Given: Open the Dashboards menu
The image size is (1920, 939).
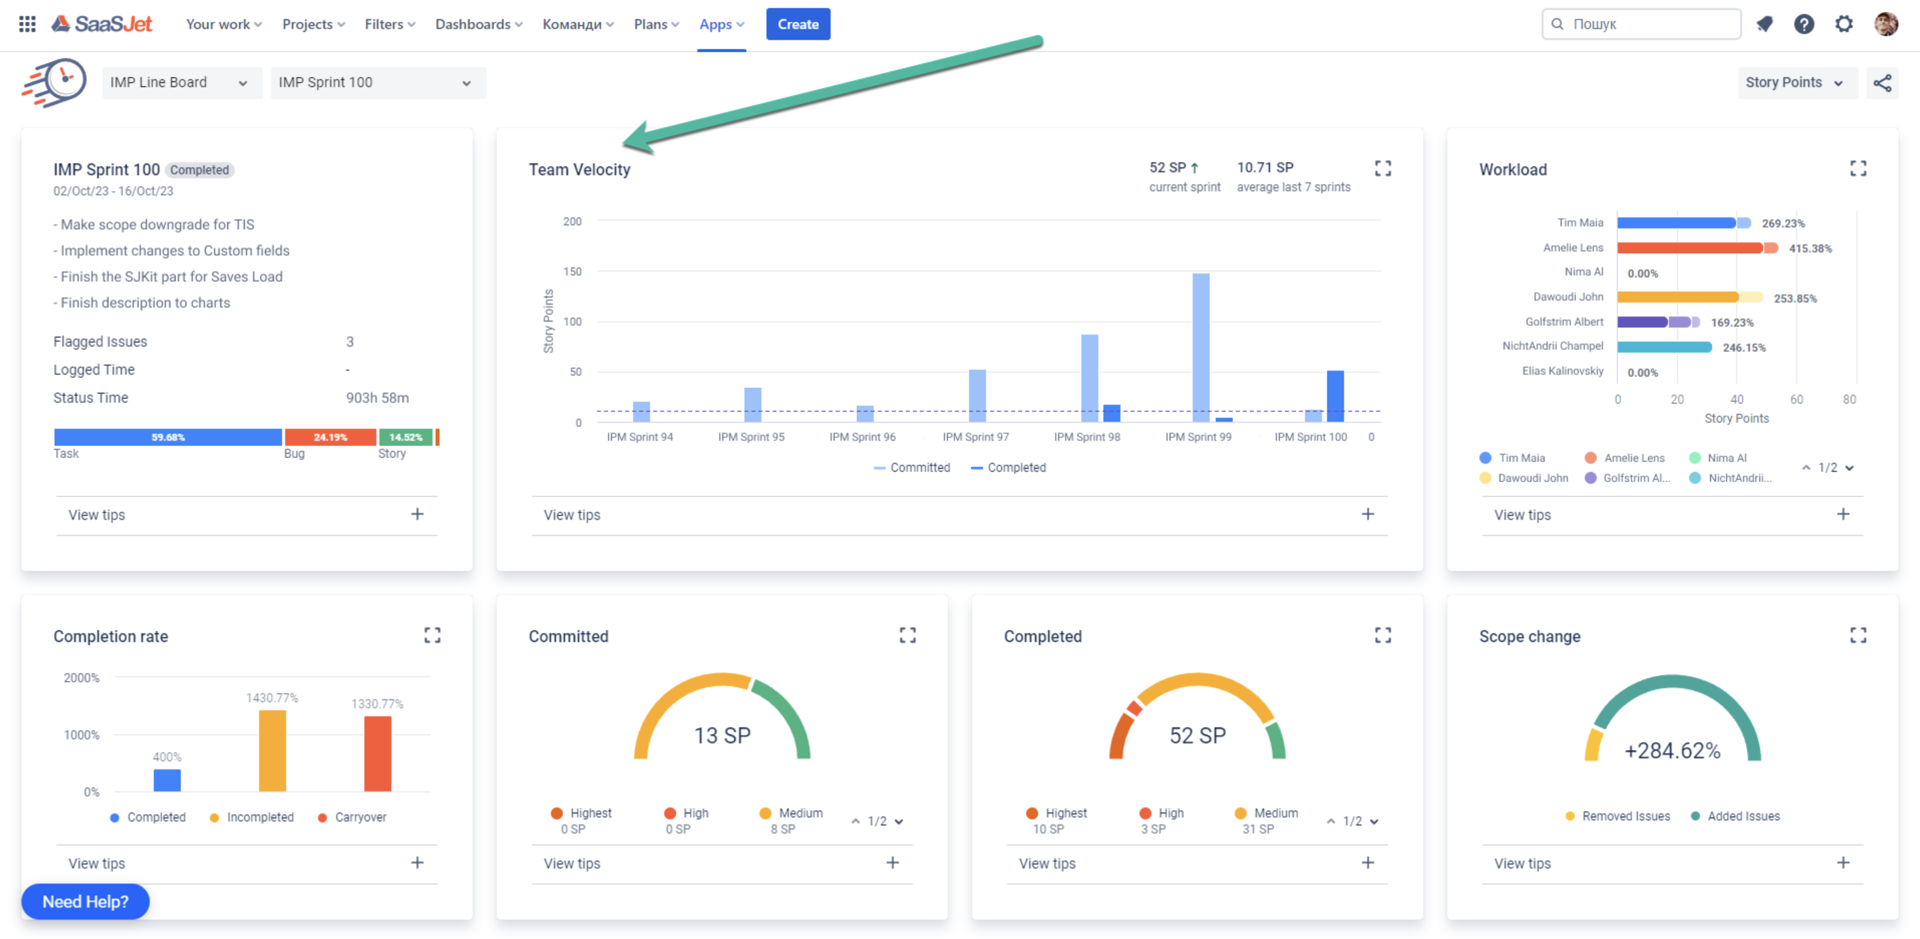Looking at the screenshot, I should coord(478,24).
